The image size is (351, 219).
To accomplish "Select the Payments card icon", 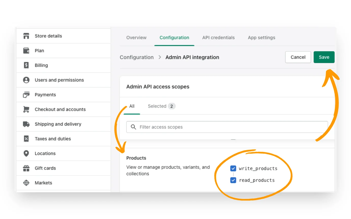I will (x=26, y=94).
